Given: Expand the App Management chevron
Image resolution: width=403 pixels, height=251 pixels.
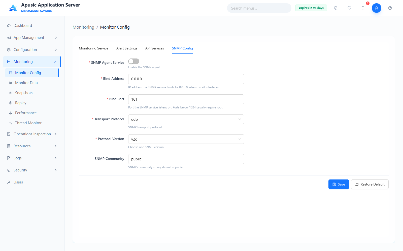Looking at the screenshot, I should point(56,38).
